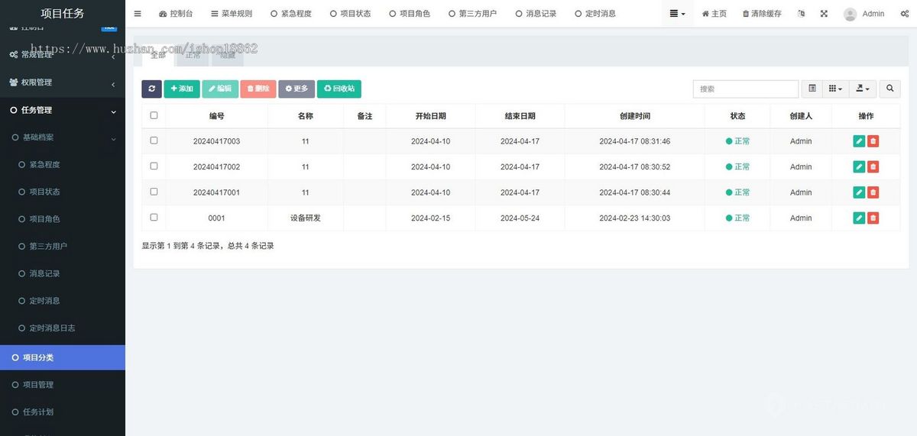Viewport: 917px width, 436px height.
Task: Click the Admin avatar picture
Action: tap(850, 14)
